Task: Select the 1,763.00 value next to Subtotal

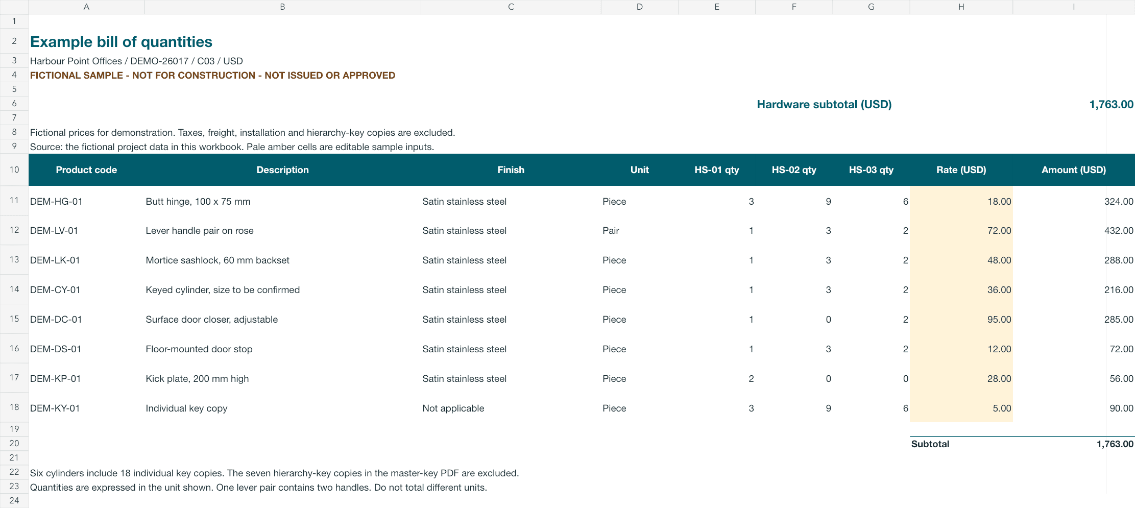Action: tap(1074, 444)
